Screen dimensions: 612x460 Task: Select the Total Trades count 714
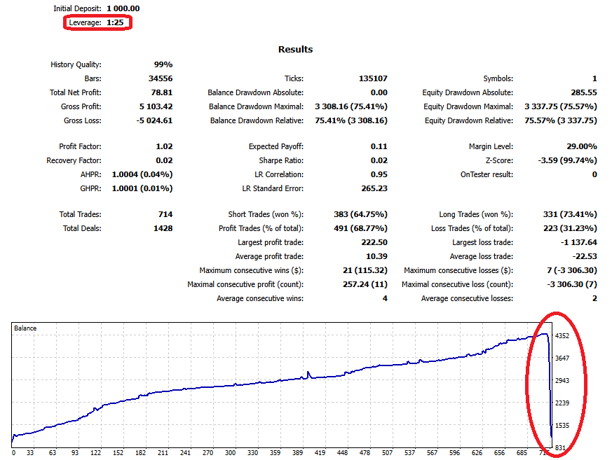tap(164, 214)
